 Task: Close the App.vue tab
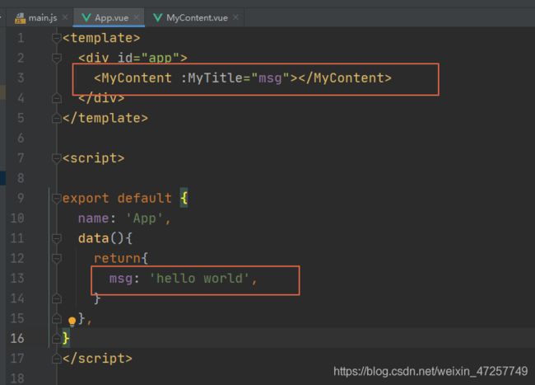tap(137, 17)
